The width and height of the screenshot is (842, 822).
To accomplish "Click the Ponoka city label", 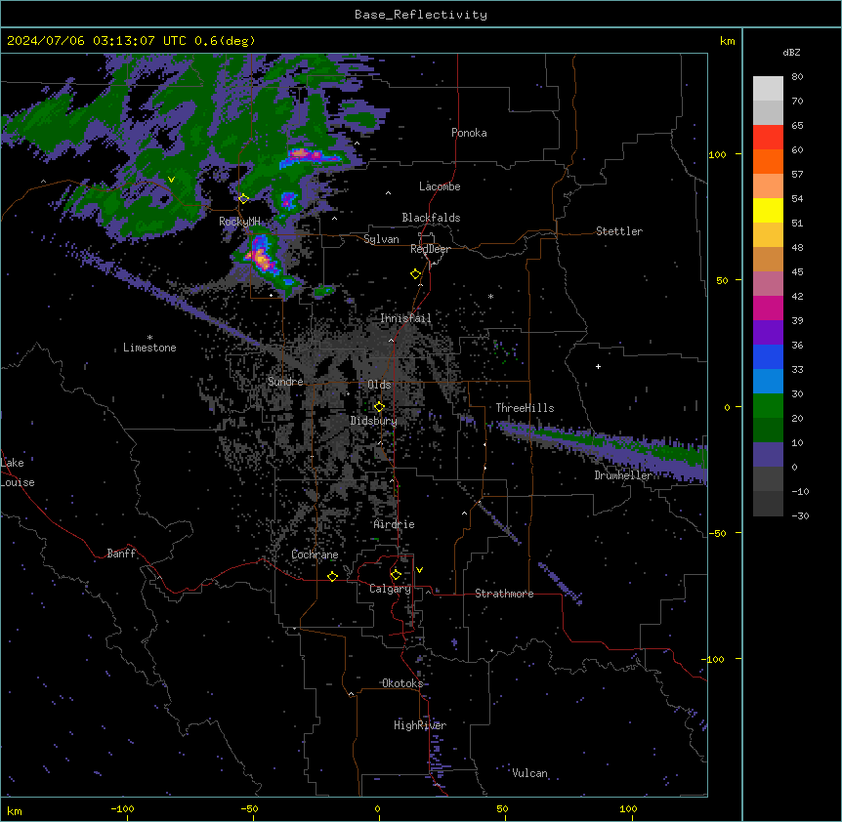I will (x=469, y=133).
